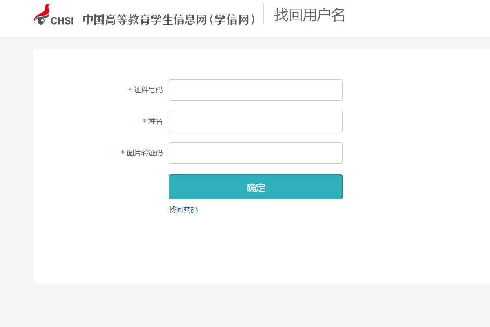This screenshot has height=327, width=490.
Task: Select the 中国高等教育学生信息网 header logo area
Action: (x=169, y=18)
